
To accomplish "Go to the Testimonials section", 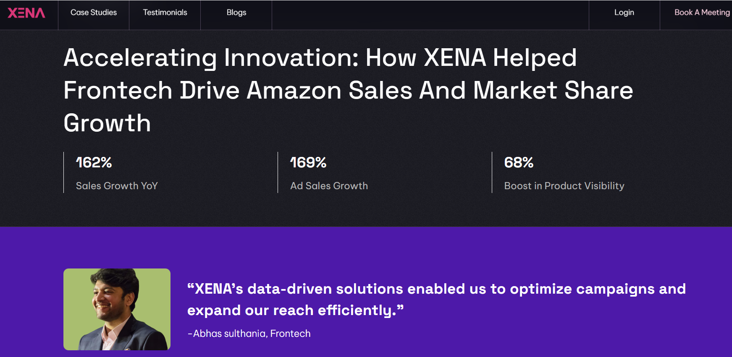I will (x=165, y=13).
